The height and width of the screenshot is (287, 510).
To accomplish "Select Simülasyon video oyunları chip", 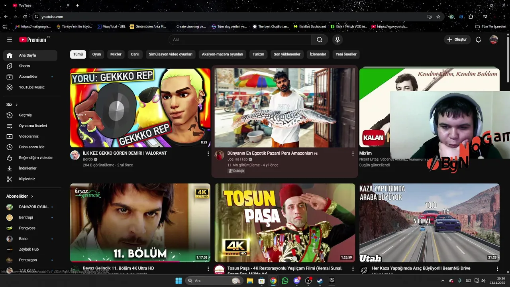I will click(x=171, y=54).
